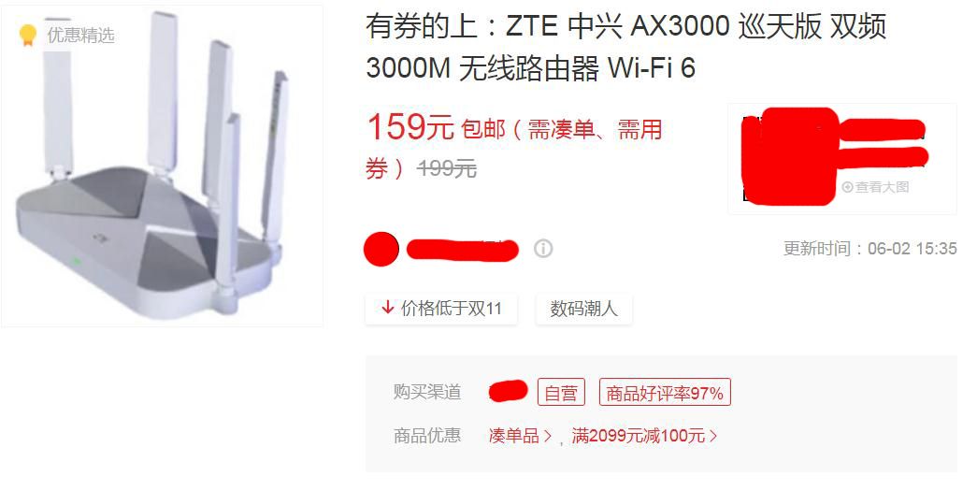Click the red round avatar icon
Image resolution: width=963 pixels, height=491 pixels.
(x=381, y=250)
